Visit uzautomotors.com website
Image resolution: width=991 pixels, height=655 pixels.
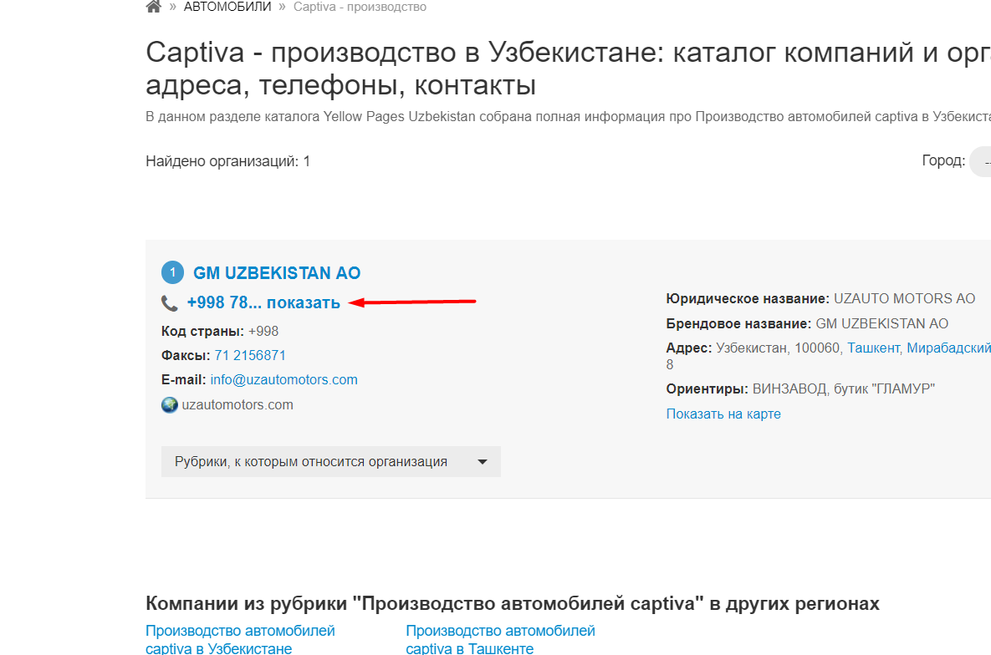tap(238, 405)
